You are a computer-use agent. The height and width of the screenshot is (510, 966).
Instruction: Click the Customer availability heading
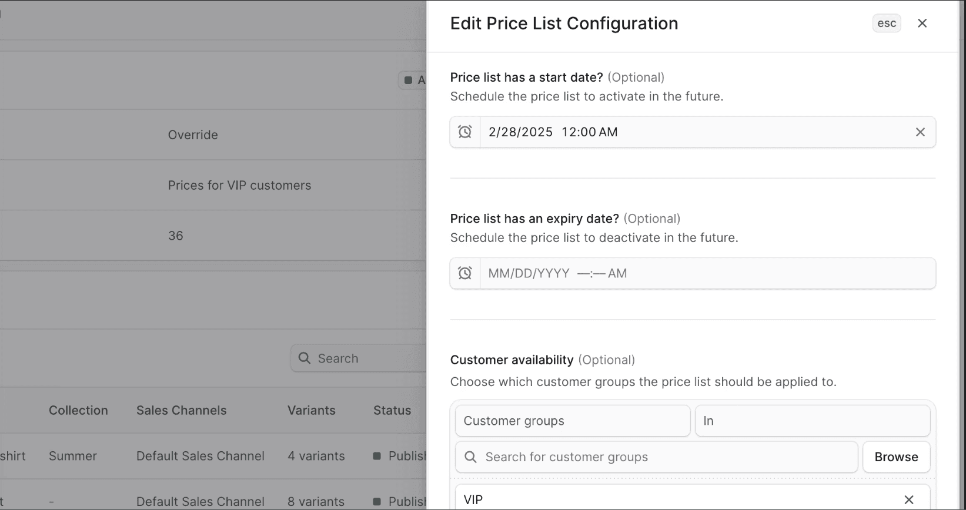[512, 360]
